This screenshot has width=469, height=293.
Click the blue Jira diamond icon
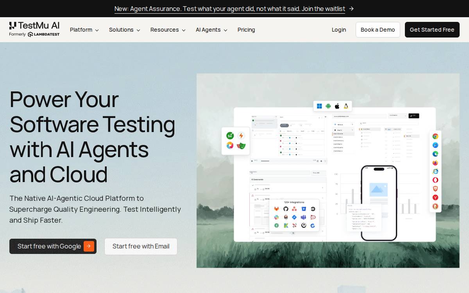click(x=294, y=217)
